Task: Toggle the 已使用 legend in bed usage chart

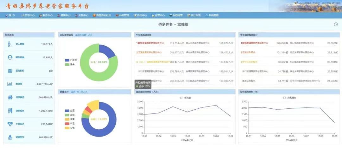Action: 71,60
